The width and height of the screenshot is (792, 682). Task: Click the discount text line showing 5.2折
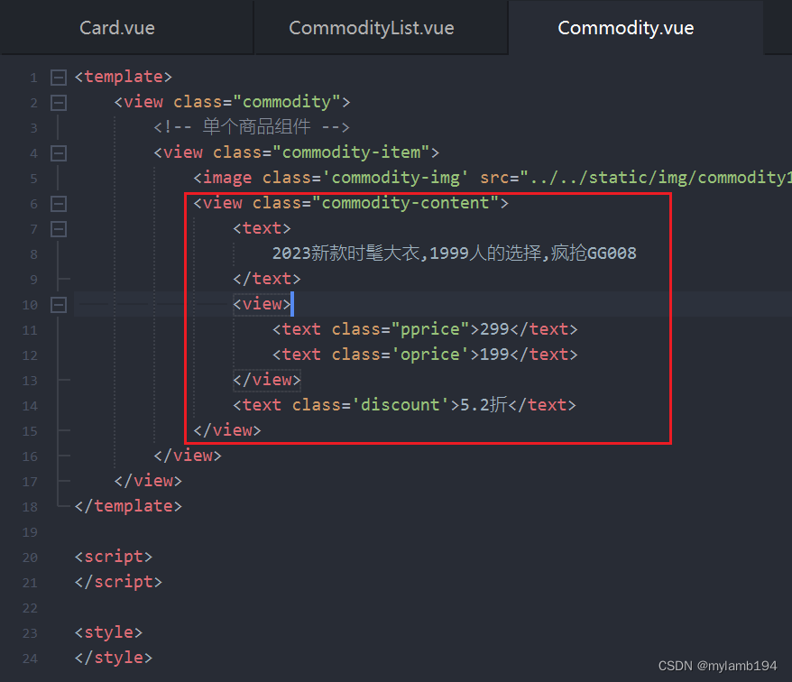click(x=404, y=405)
